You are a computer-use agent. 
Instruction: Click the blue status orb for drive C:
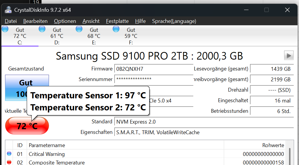[5, 29]
